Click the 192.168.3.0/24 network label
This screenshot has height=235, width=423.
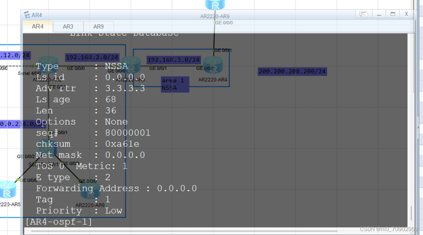174,60
